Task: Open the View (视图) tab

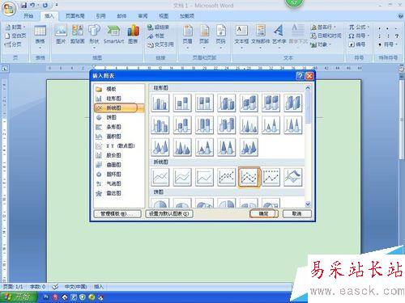Action: (x=164, y=16)
